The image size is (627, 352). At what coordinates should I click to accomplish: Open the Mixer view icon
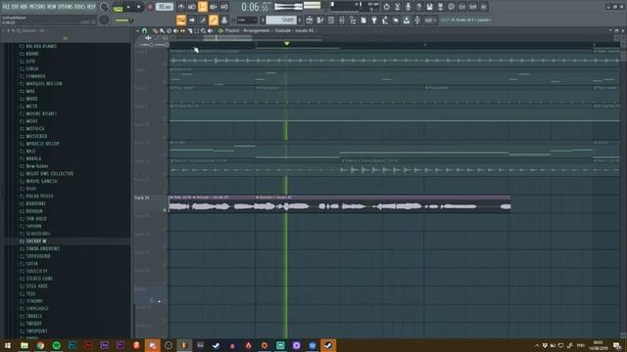point(342,20)
